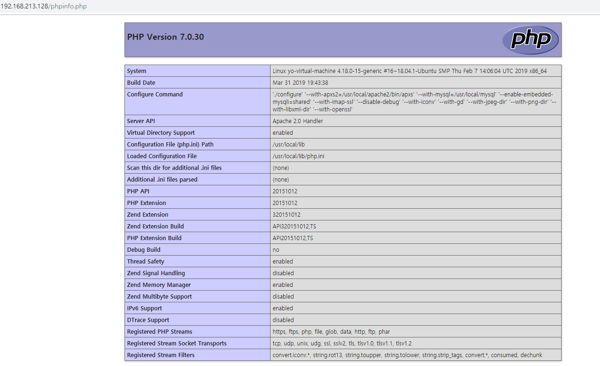The height and width of the screenshot is (366, 600).
Task: Click the Server API label
Action: pos(141,121)
